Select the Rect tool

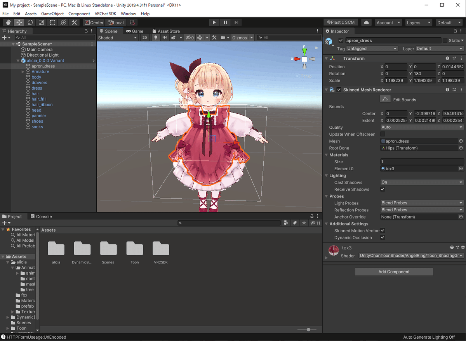point(52,23)
